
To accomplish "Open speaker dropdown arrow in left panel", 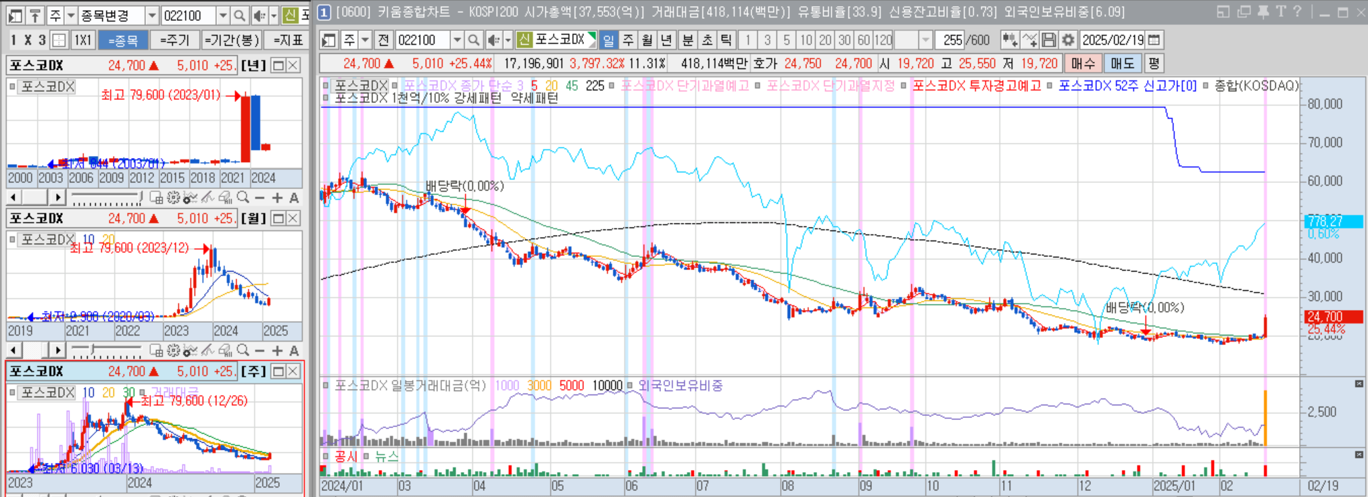I will click(273, 16).
